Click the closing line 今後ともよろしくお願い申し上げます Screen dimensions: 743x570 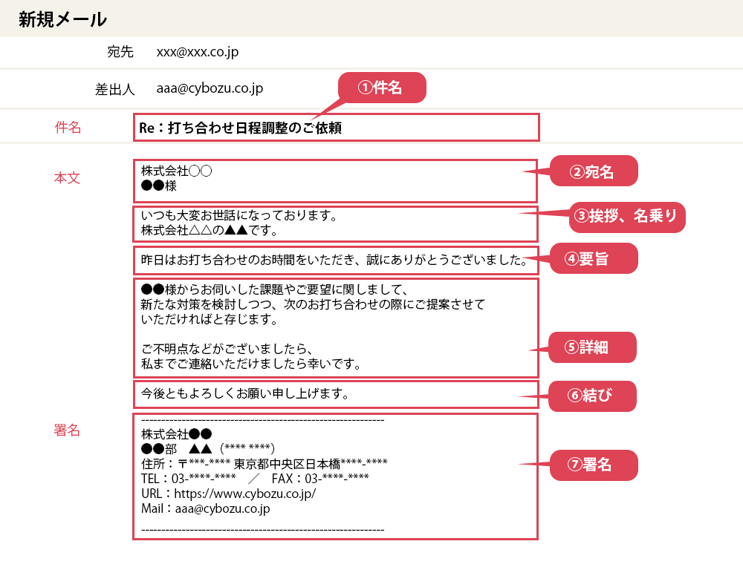245,393
